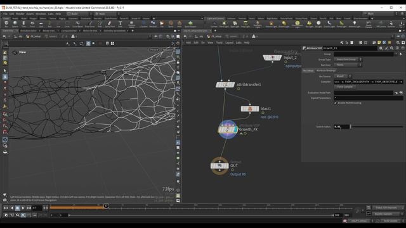Select the Font text shelf tool
406x228 pixels.
tap(120, 24)
